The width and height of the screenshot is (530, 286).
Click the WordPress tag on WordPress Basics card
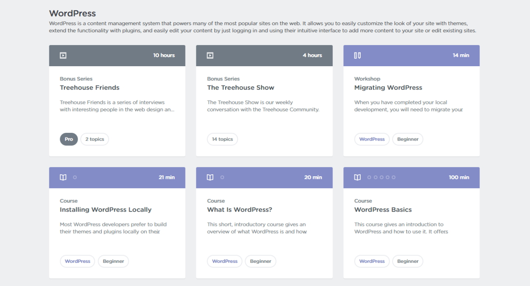(371, 261)
